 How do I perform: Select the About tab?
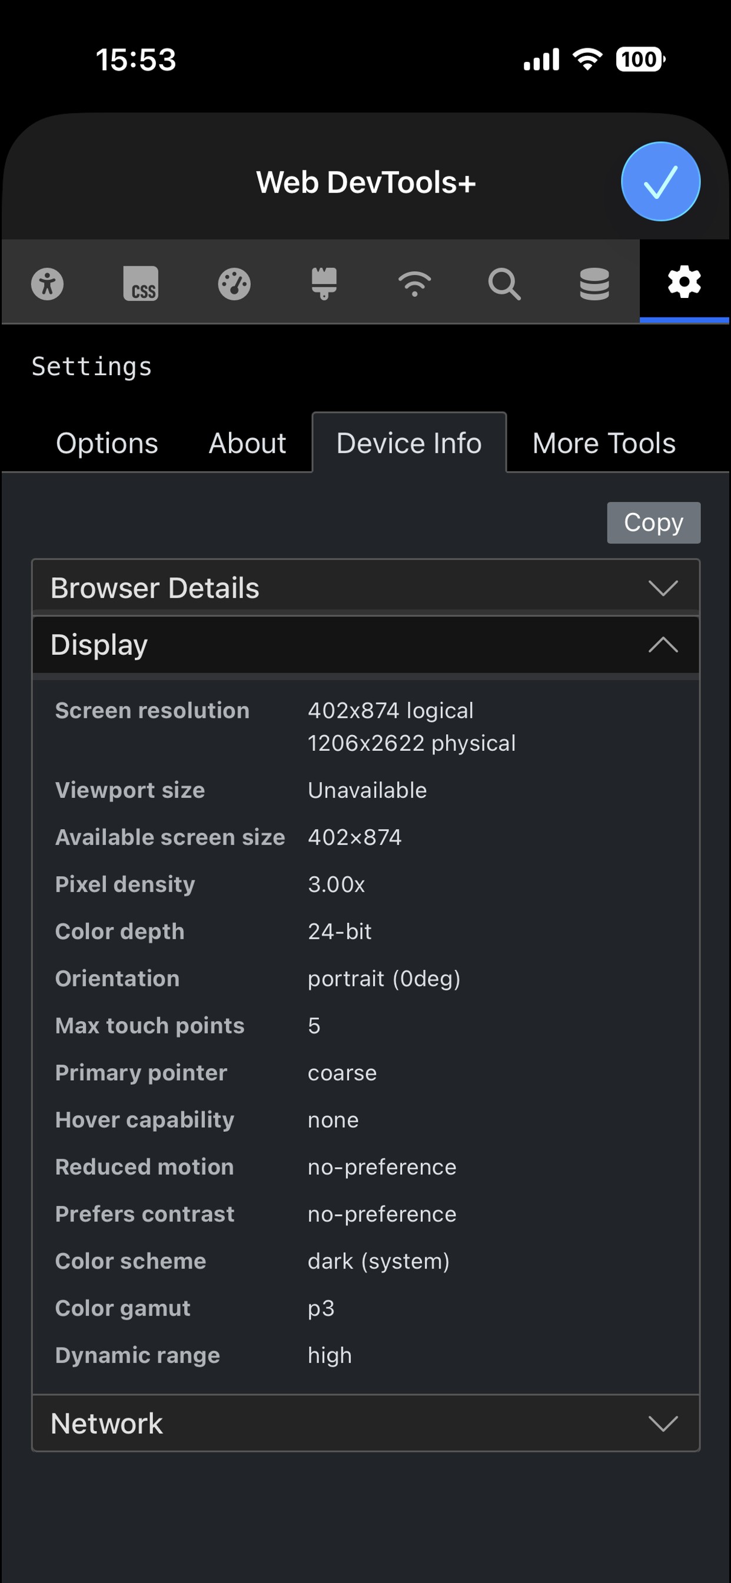(247, 442)
